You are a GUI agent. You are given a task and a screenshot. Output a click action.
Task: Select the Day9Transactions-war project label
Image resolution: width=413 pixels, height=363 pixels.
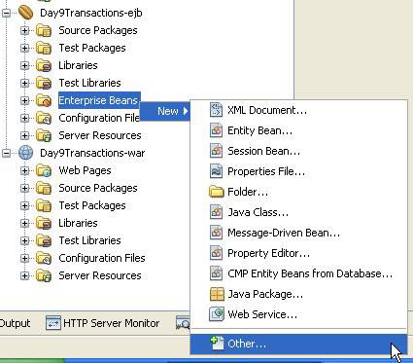[x=92, y=153]
